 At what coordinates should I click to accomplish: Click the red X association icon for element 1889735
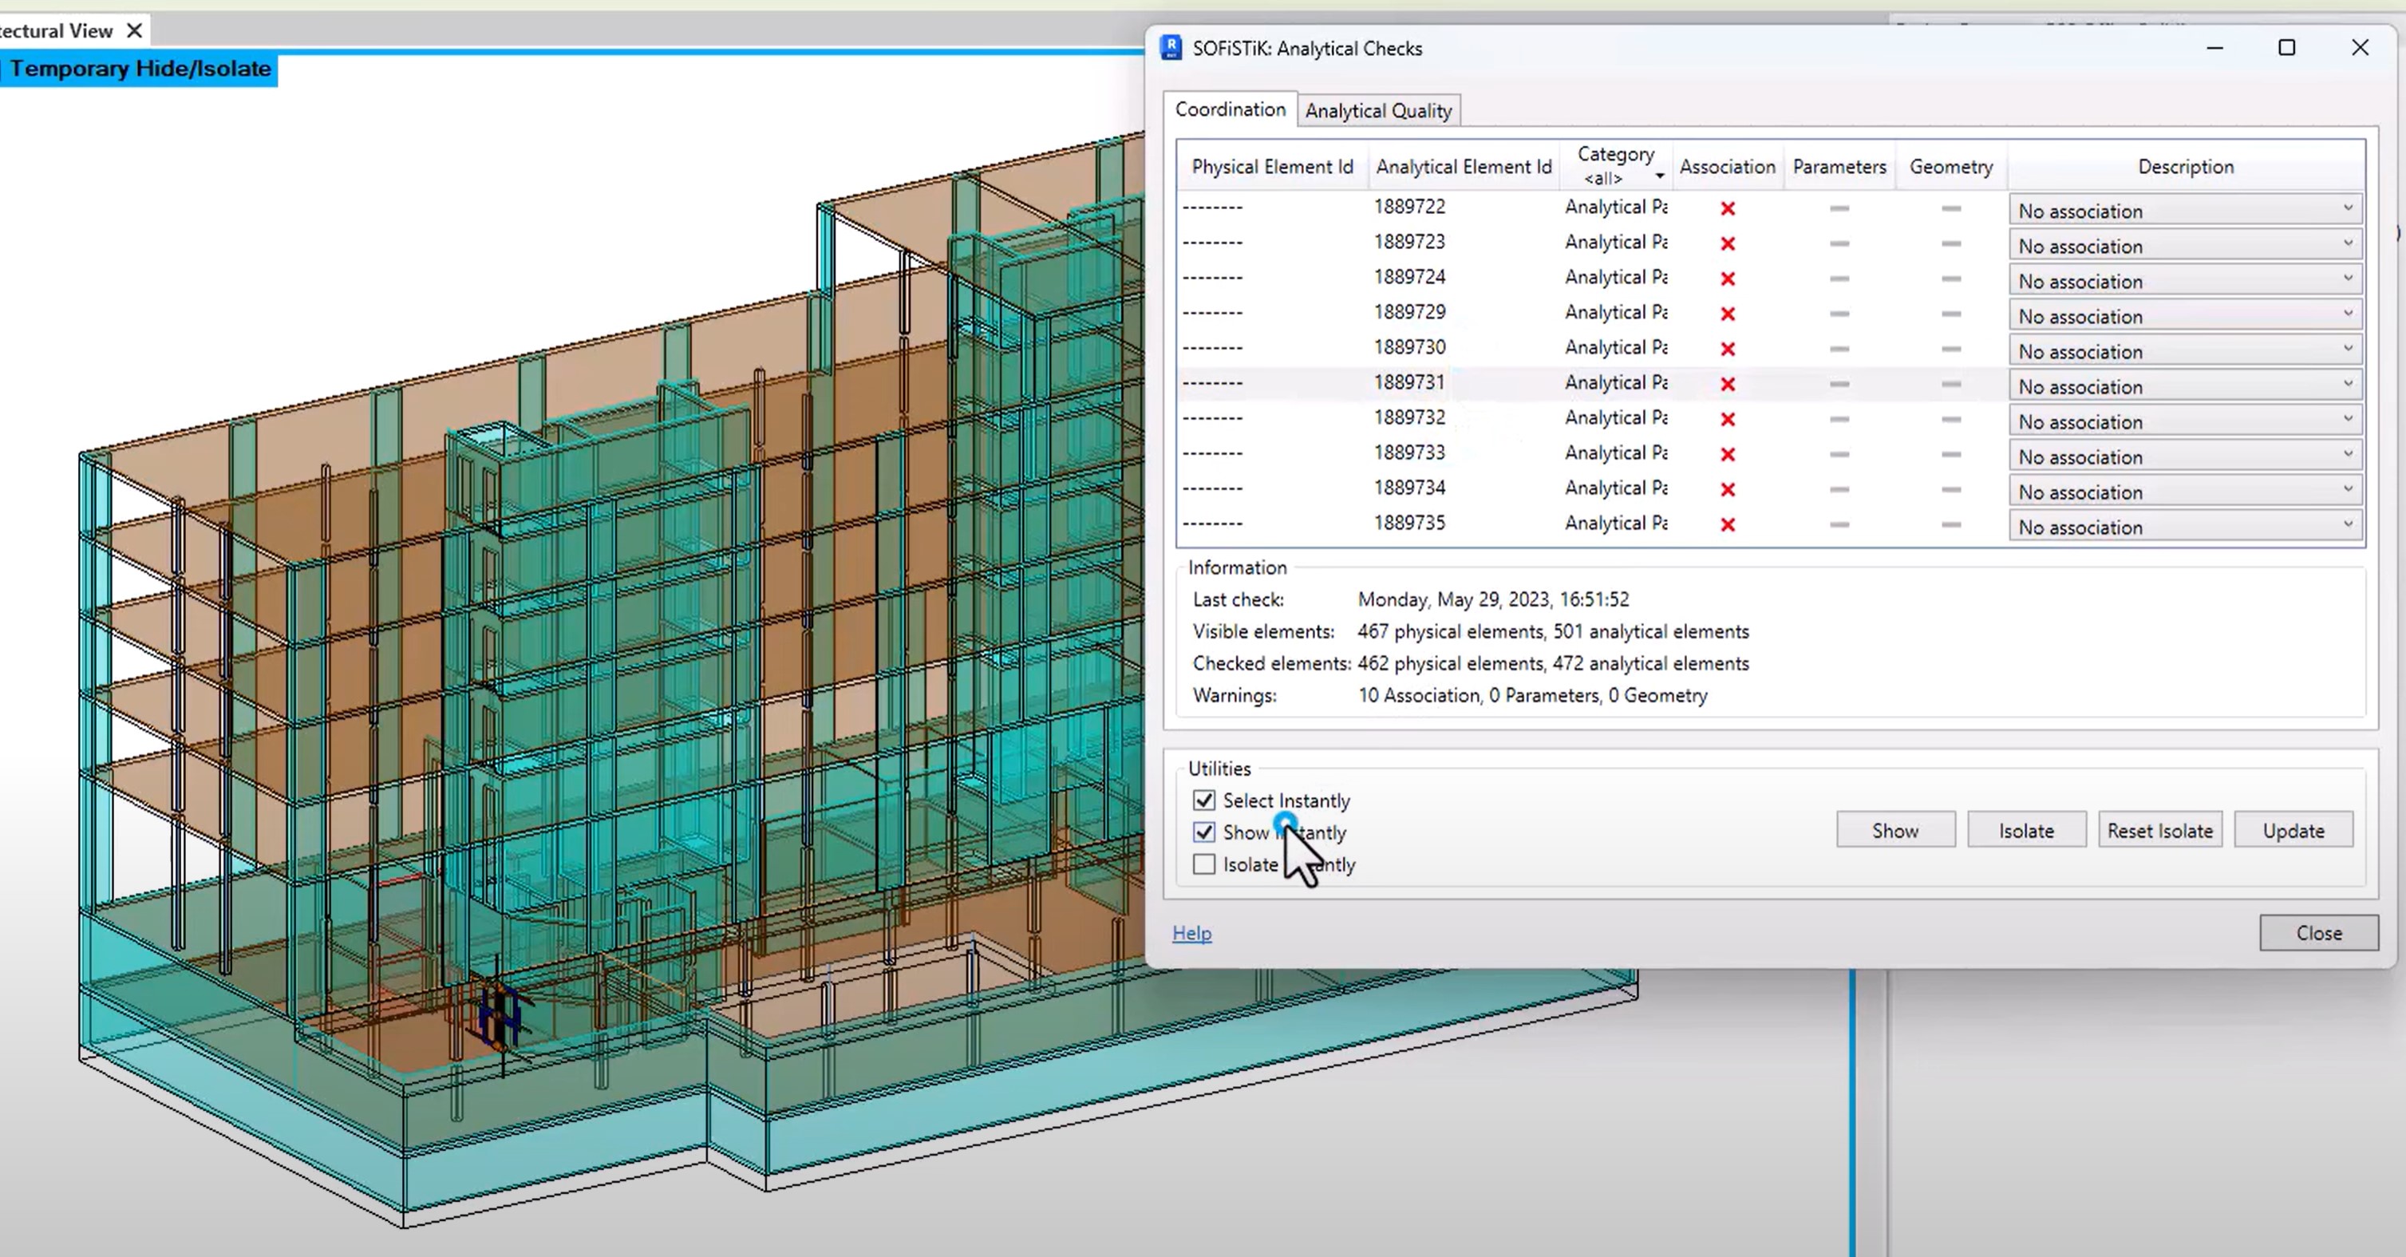(1727, 525)
